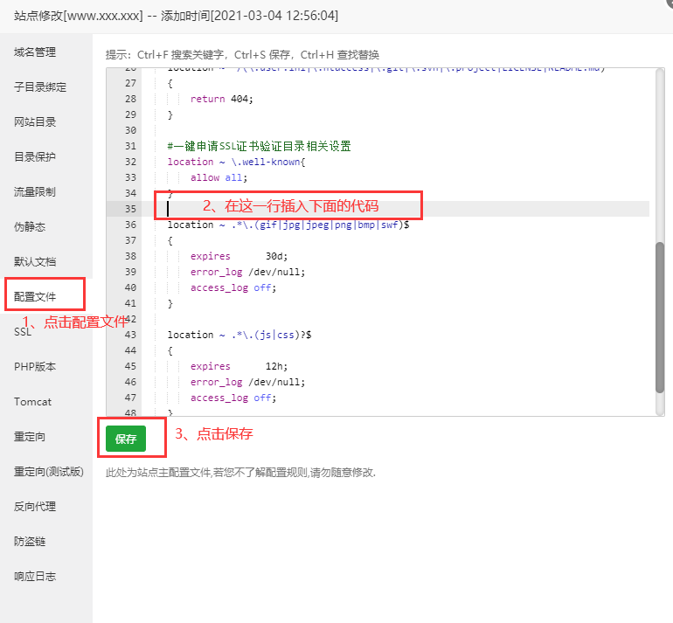Image resolution: width=673 pixels, height=623 pixels.
Task: Show the 响应日志 tab
Action: click(x=35, y=577)
